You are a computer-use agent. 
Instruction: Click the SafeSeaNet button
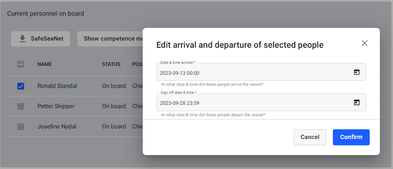(x=40, y=39)
